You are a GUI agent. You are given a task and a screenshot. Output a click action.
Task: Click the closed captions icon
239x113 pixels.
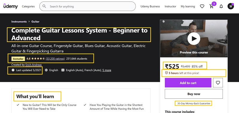coord(63,70)
